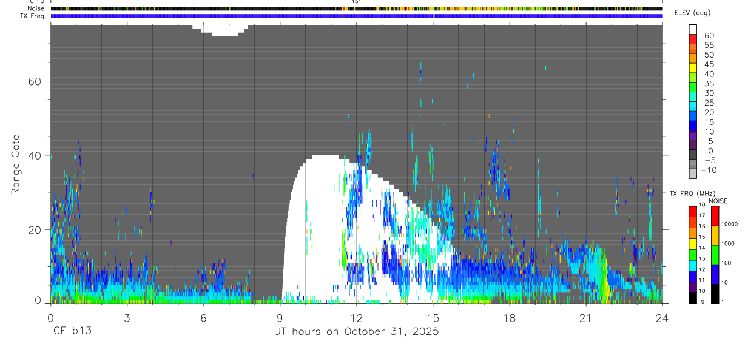Click the TX FRQ scale value "11"
Viewport: 745px width, 344px height.
tap(702, 280)
